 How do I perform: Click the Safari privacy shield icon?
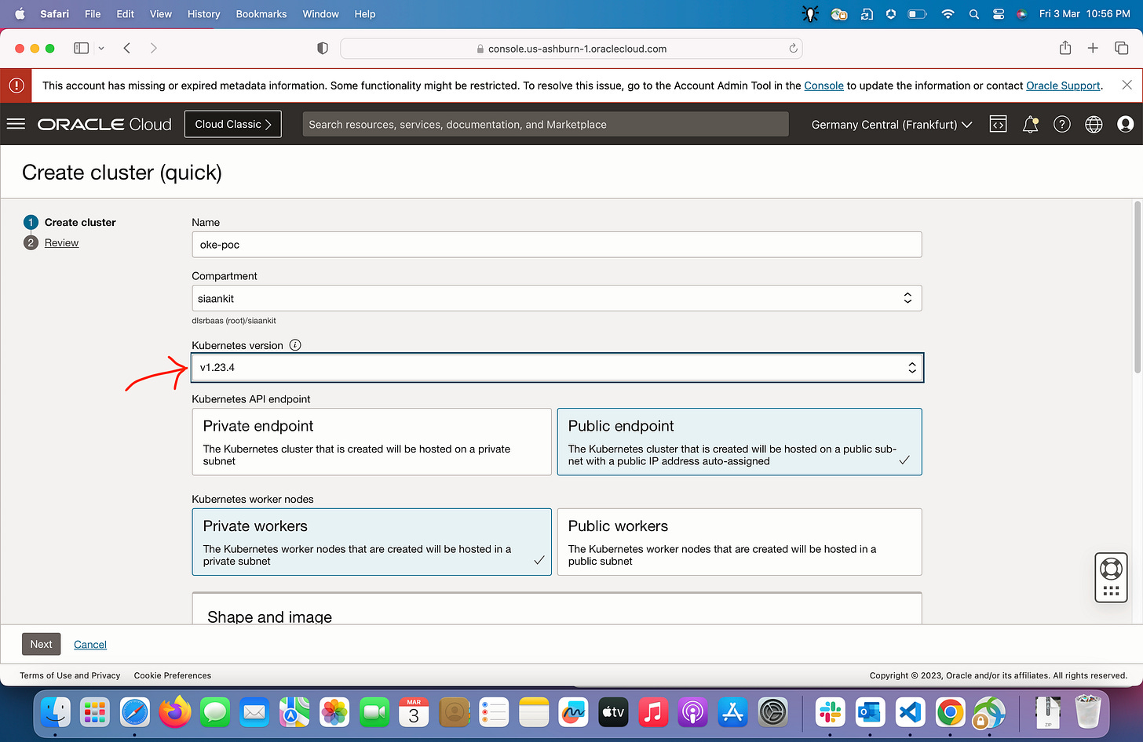coord(322,49)
